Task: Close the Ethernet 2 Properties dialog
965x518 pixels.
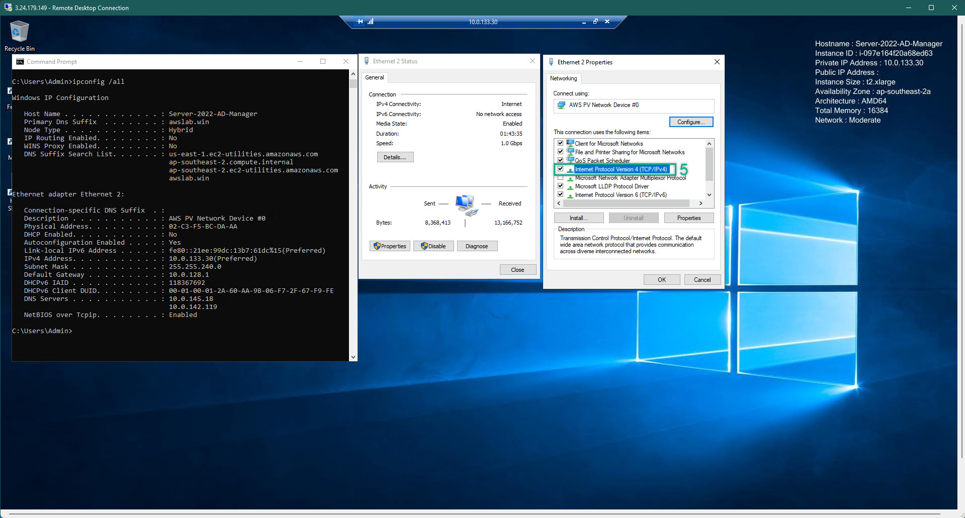Action: point(717,62)
